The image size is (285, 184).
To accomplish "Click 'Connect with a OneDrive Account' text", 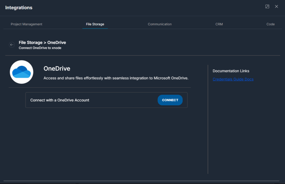I will click(60, 100).
